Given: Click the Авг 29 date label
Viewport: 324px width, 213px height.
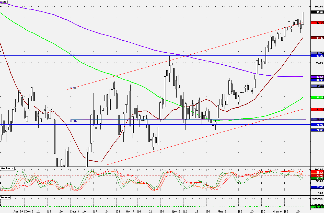Looking at the screenshot, I should (x=18, y=211).
